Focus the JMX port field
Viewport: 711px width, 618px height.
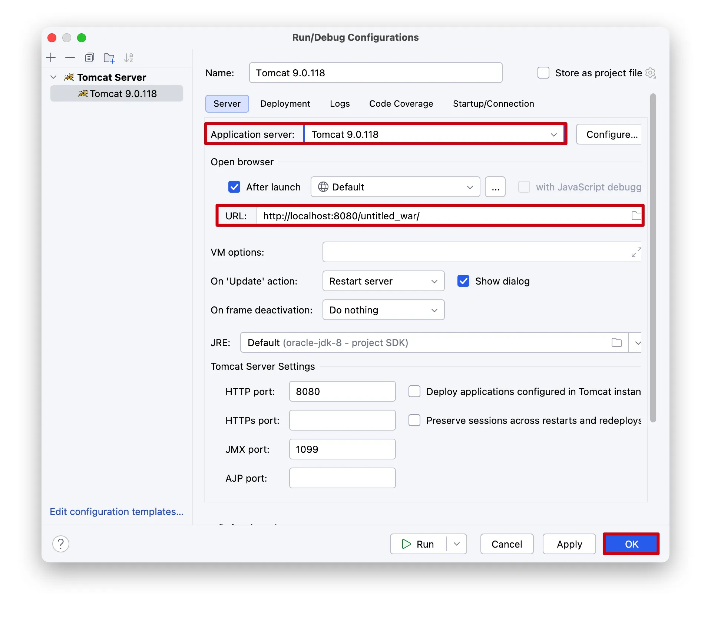point(343,449)
